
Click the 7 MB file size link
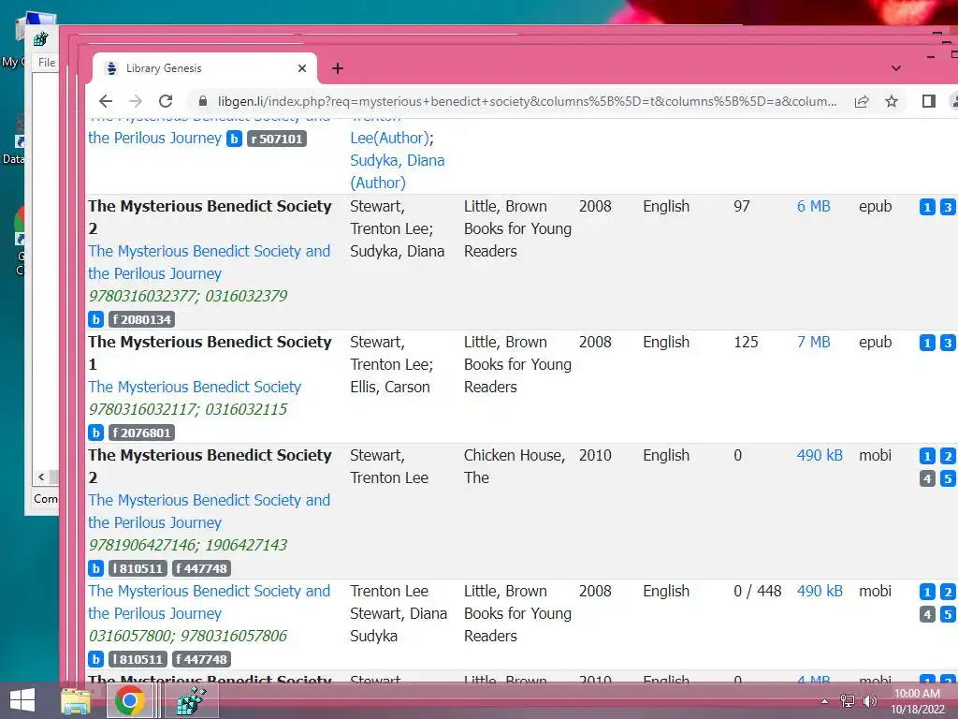[813, 343]
